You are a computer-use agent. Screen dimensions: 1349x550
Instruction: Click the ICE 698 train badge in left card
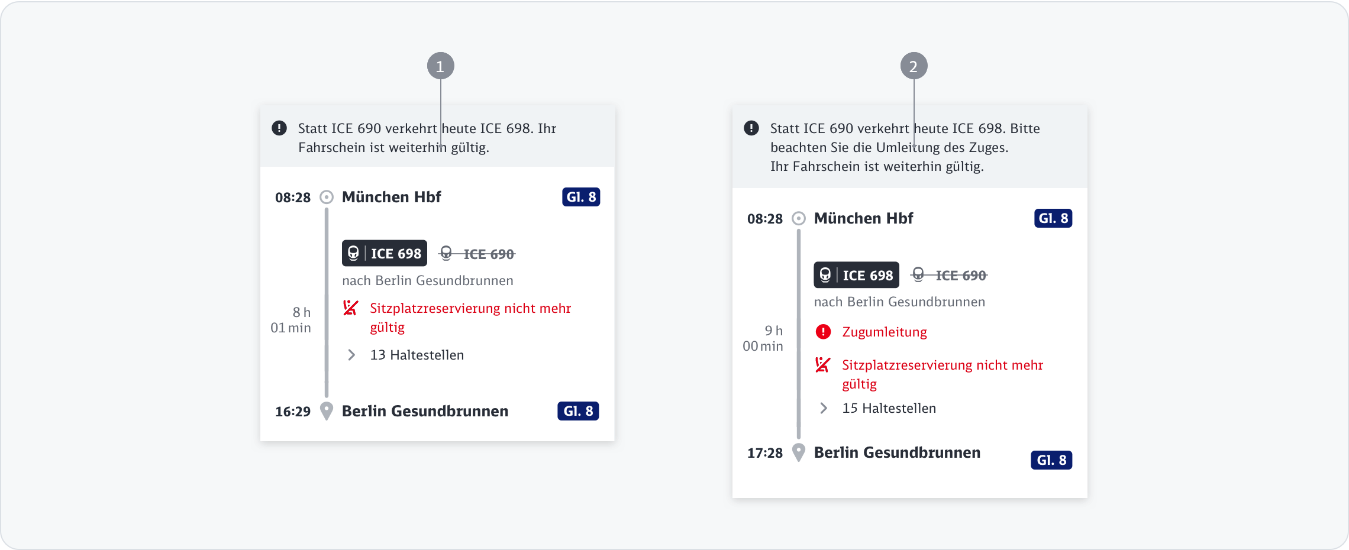coord(385,253)
